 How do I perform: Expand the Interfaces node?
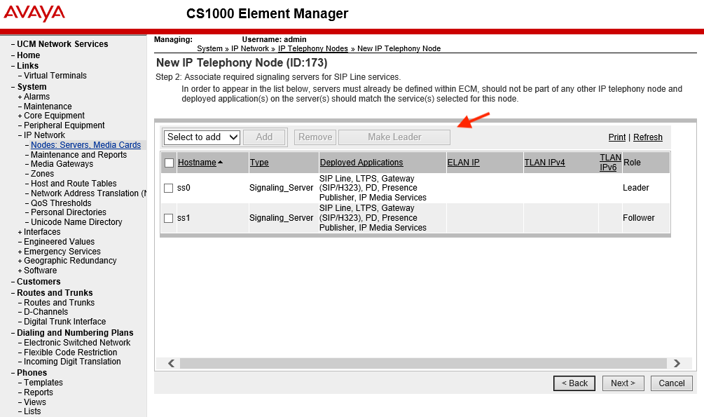[20, 232]
